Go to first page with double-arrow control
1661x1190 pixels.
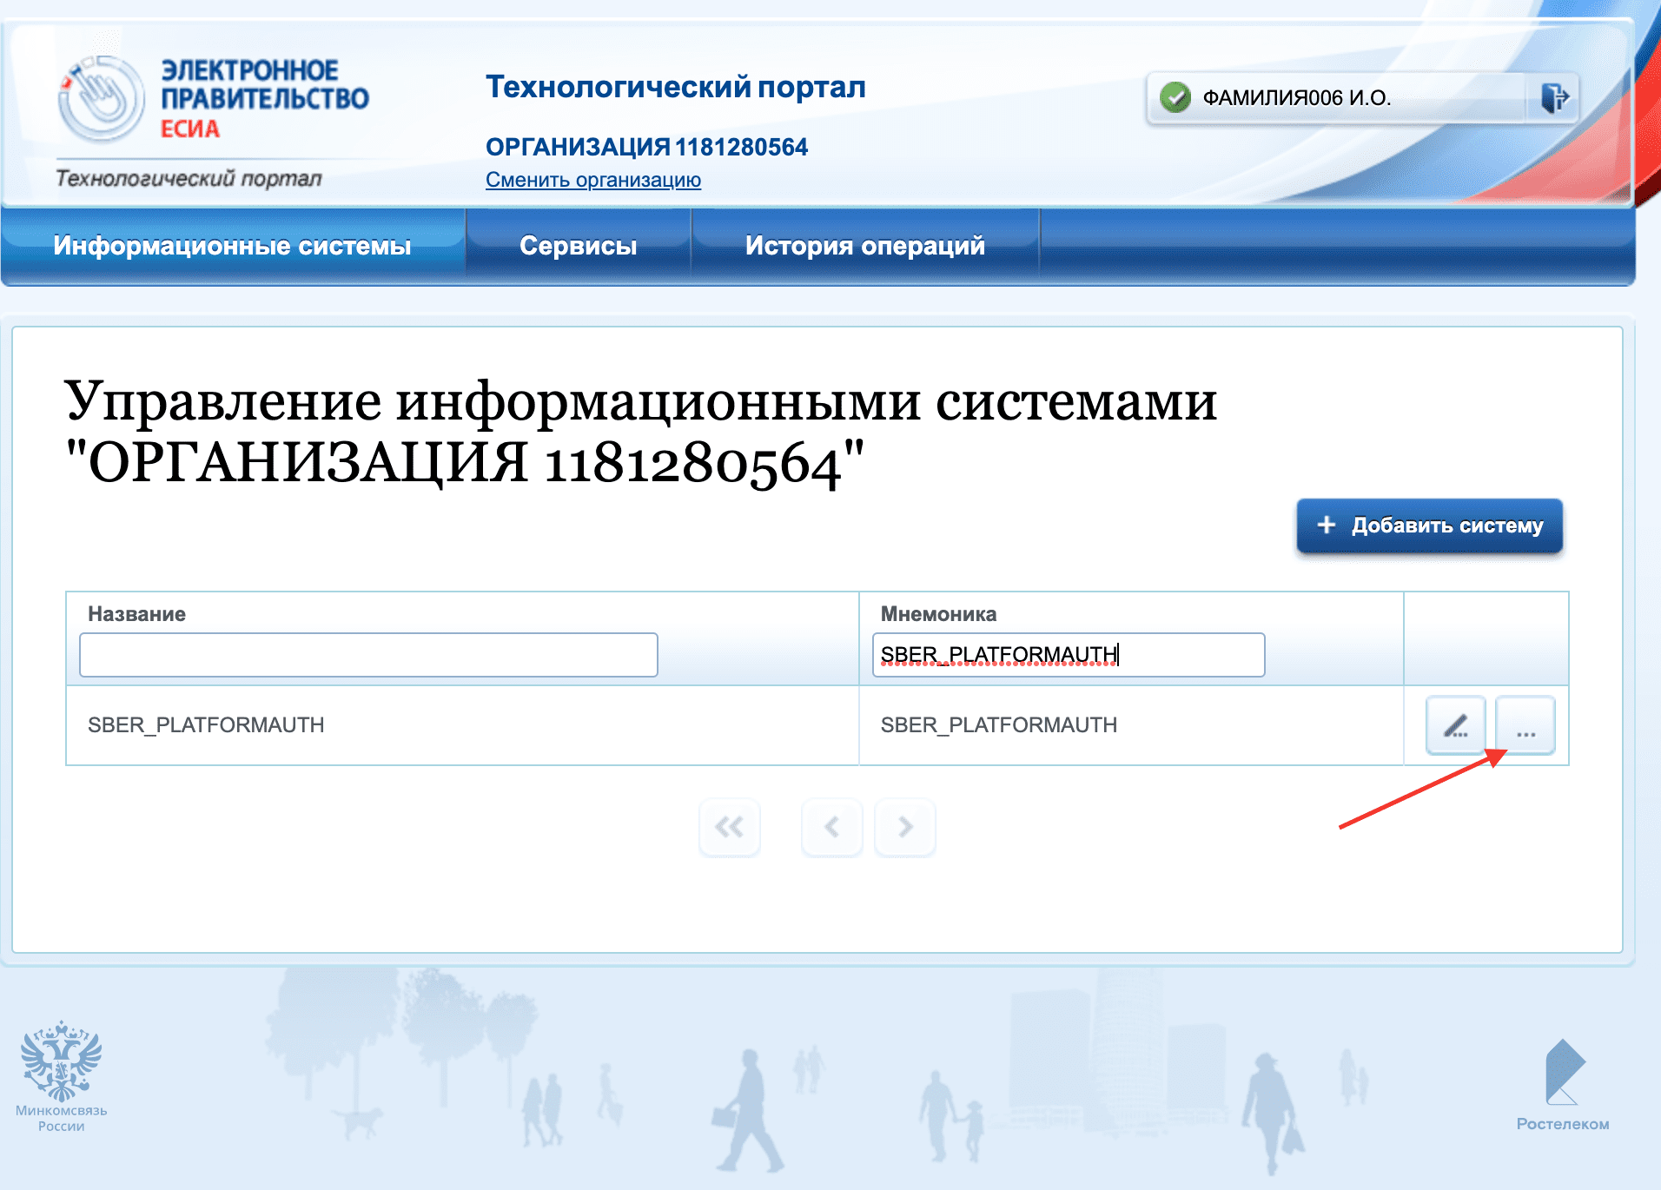coord(729,827)
